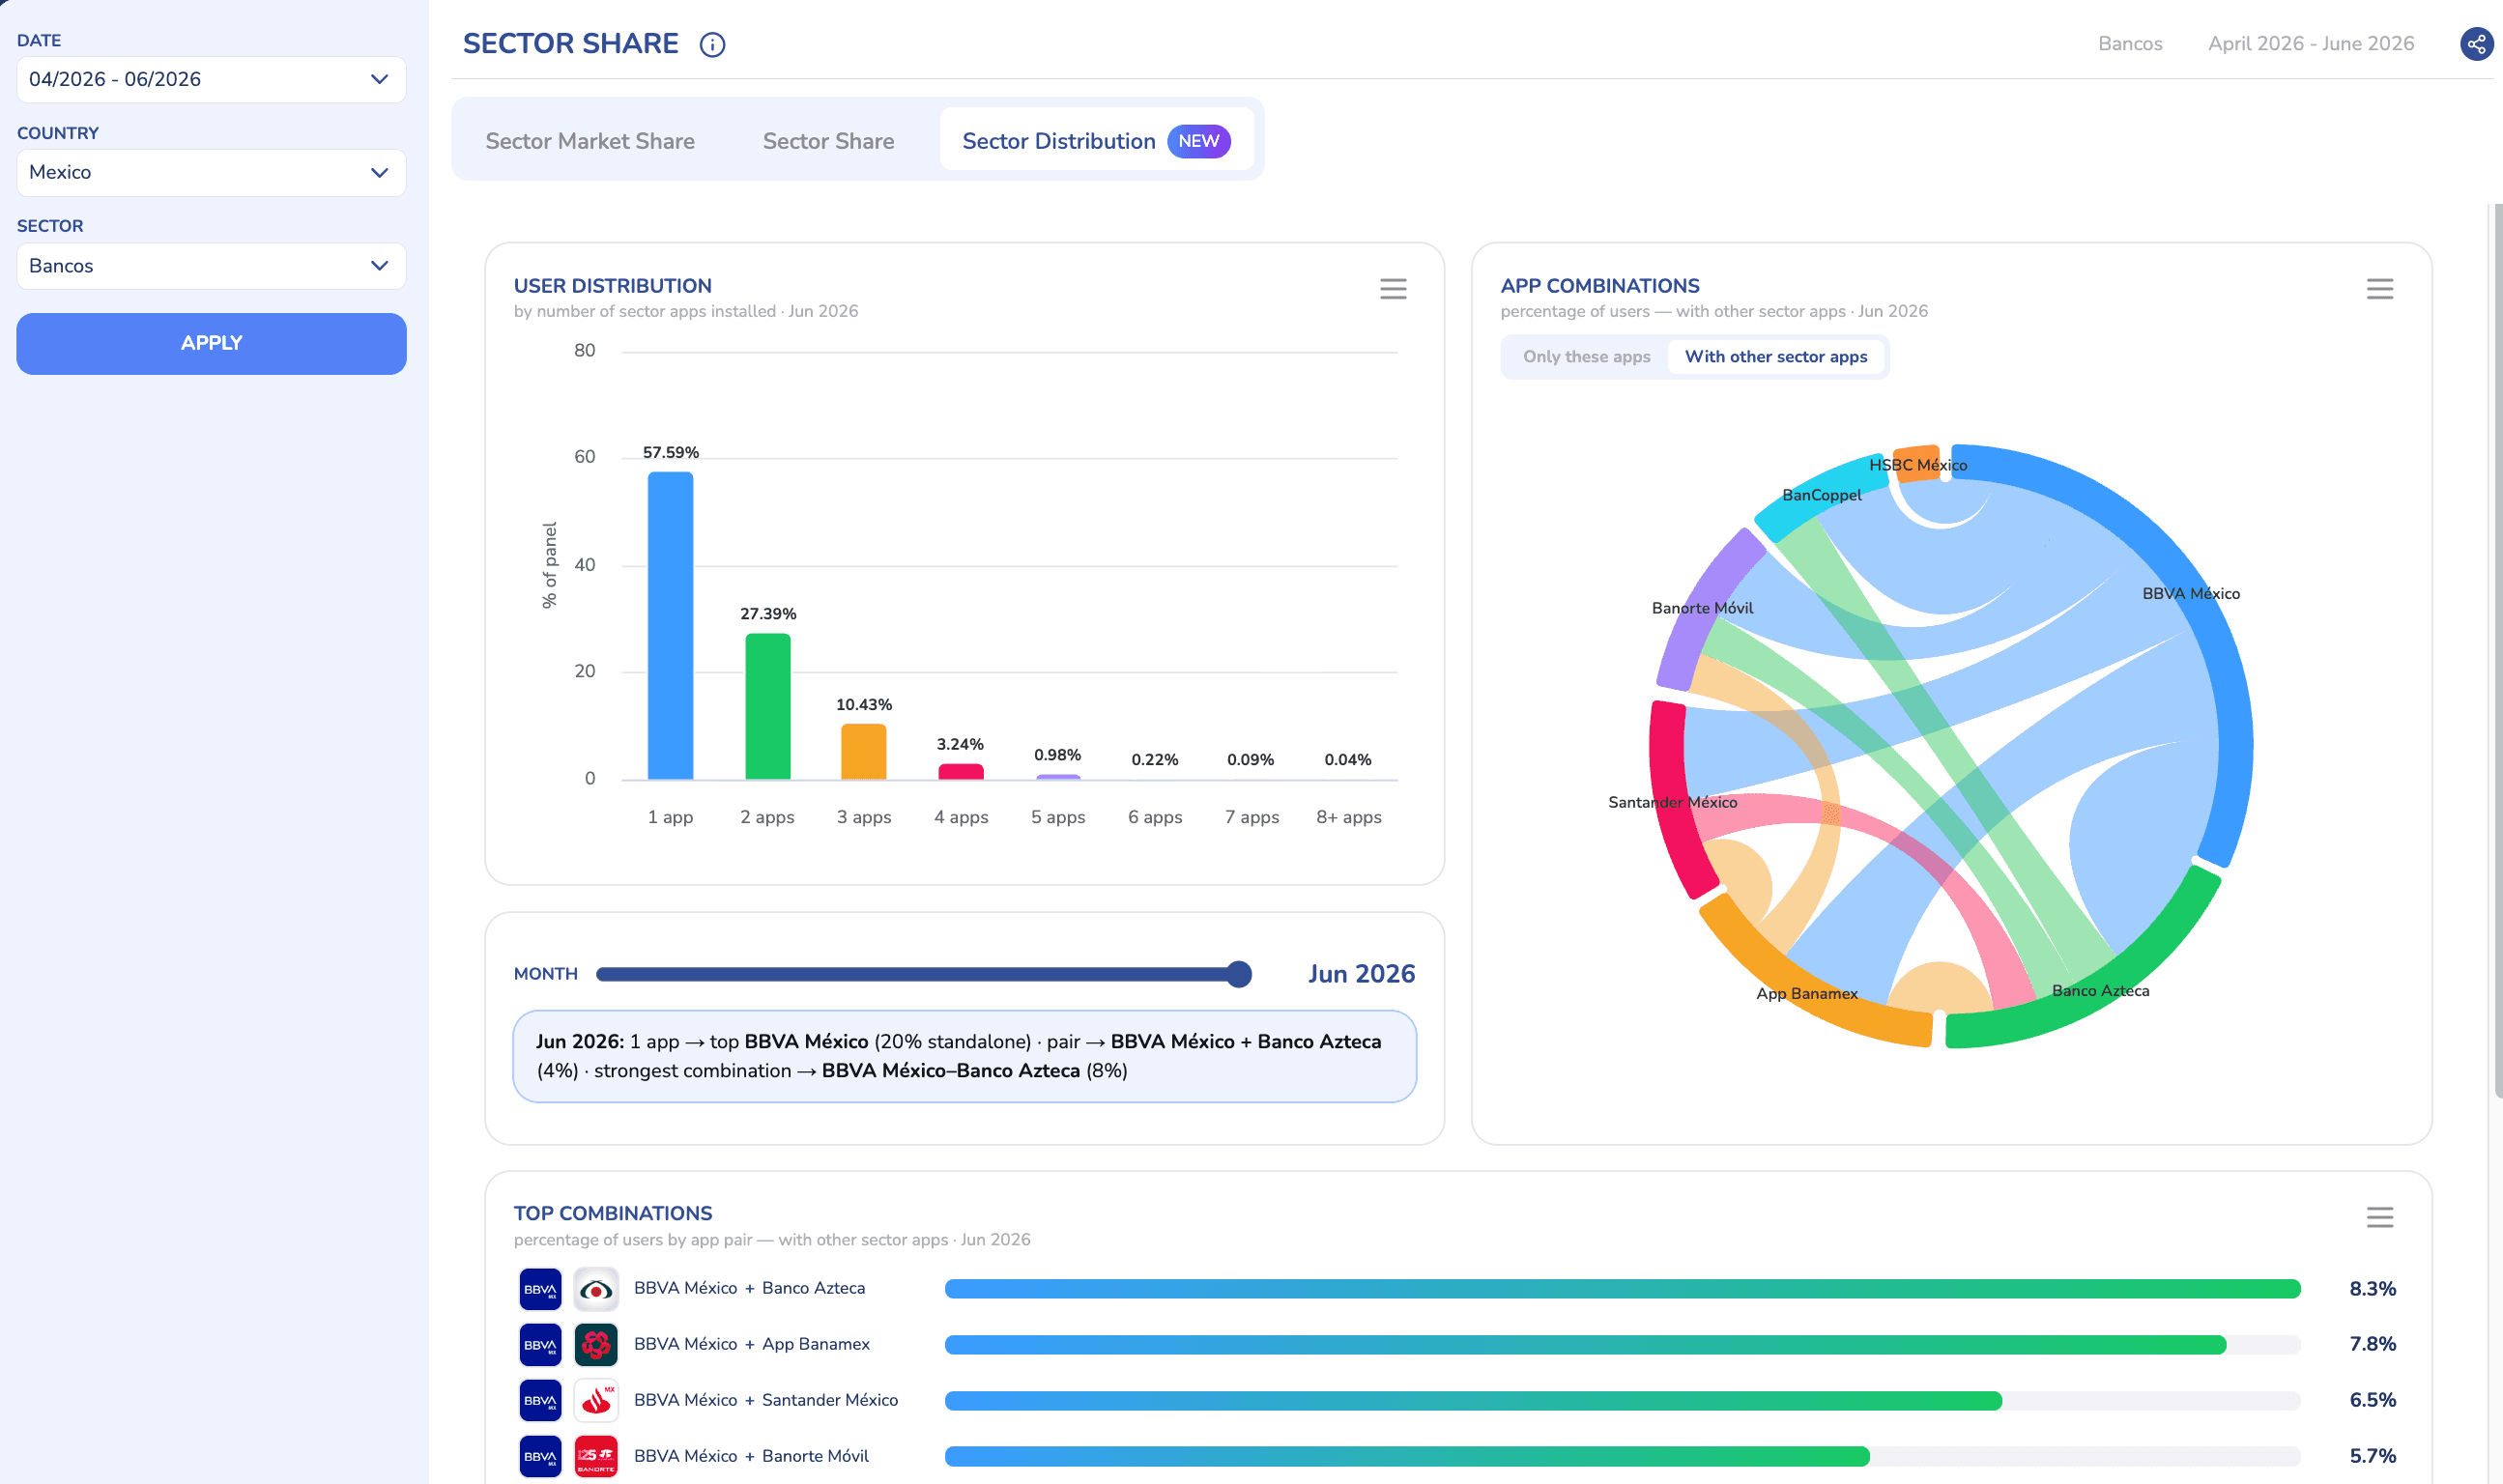Click the BBVA México + Banorte Móvil label

(751, 1457)
